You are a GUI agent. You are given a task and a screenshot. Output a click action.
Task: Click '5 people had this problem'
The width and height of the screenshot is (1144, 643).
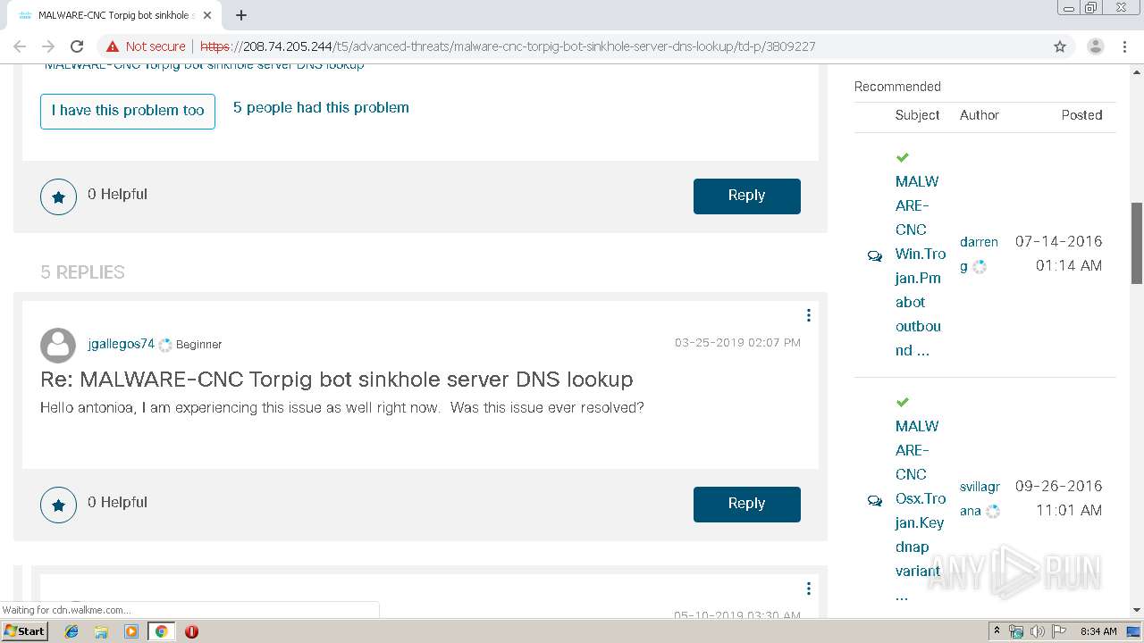pyautogui.click(x=321, y=107)
